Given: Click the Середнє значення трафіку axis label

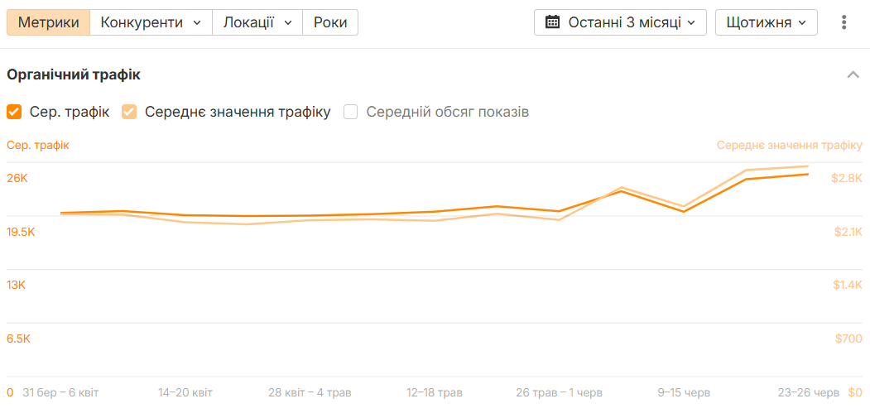Looking at the screenshot, I should 790,146.
